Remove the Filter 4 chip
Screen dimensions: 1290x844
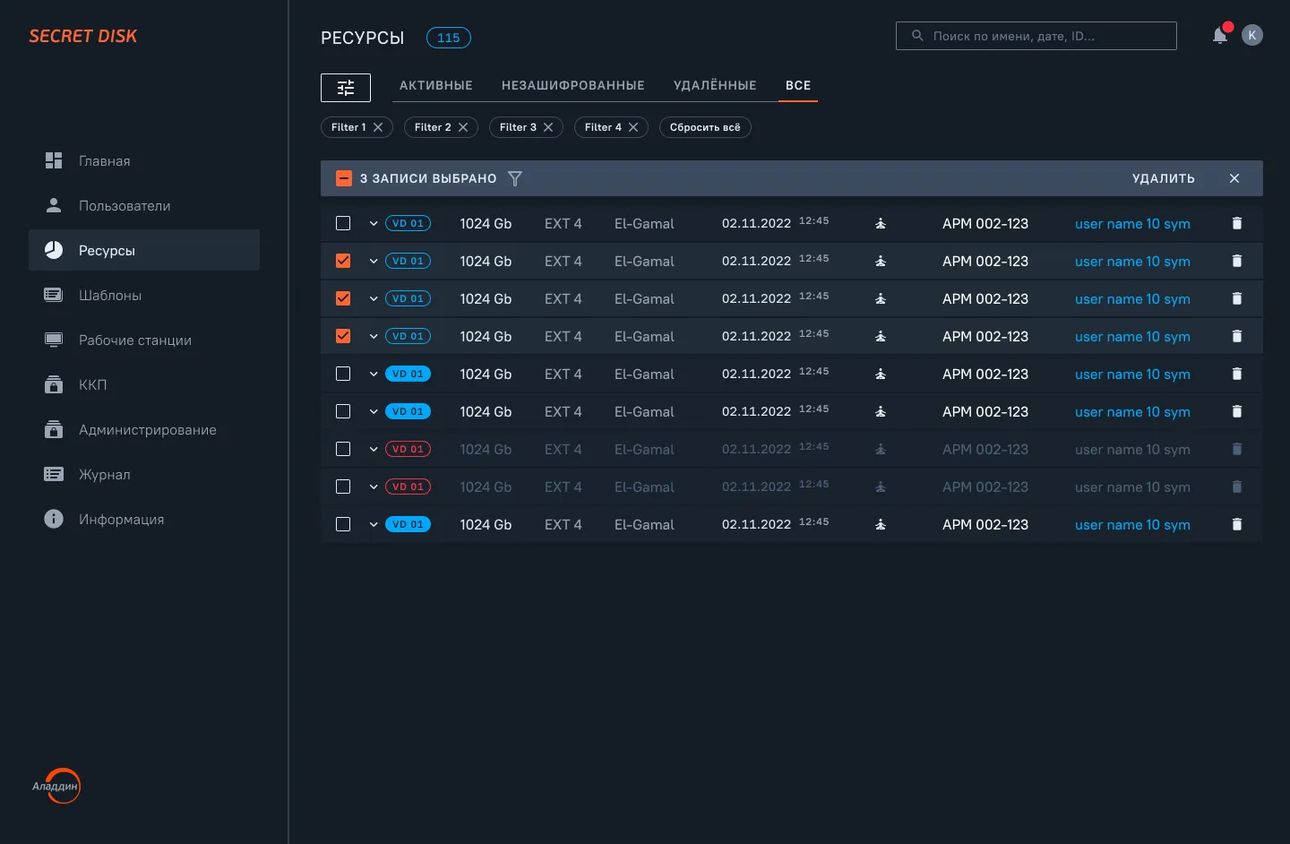[x=633, y=127]
